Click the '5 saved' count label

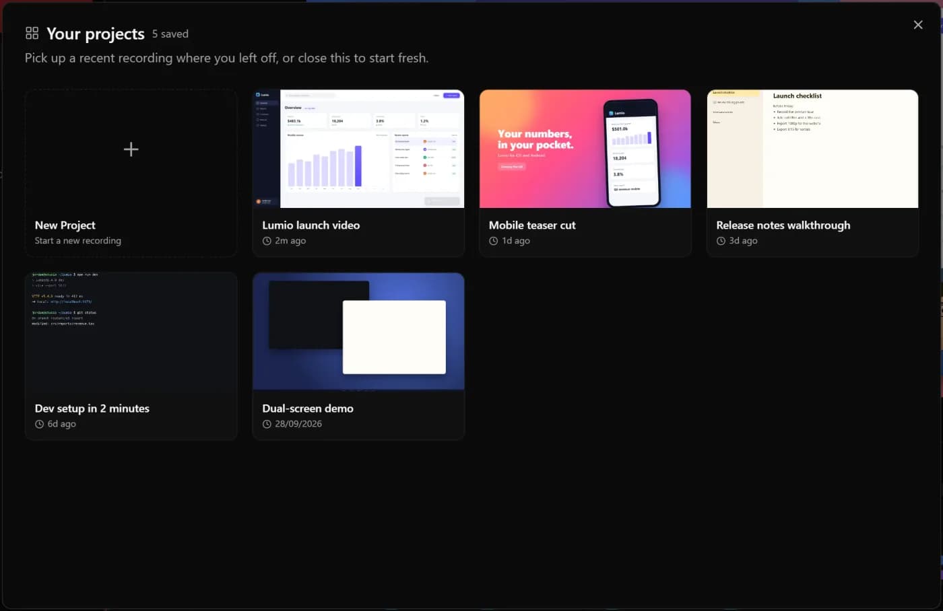170,34
